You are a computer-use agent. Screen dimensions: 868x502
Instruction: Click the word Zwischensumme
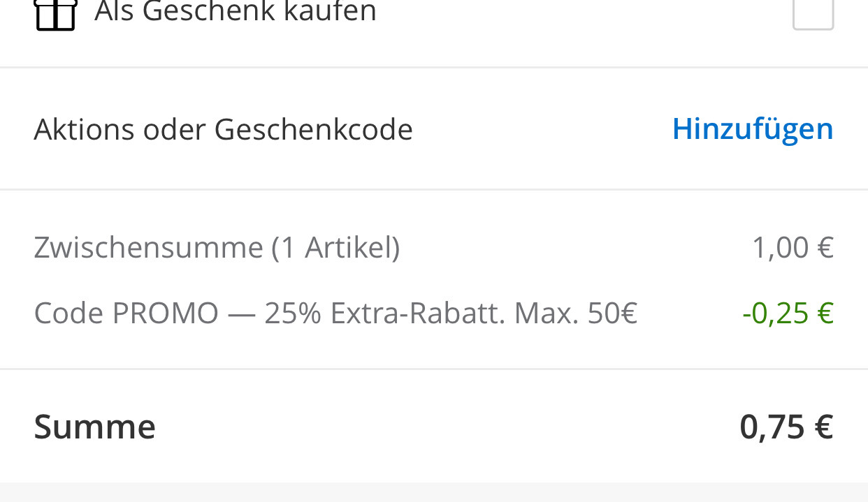pos(148,247)
